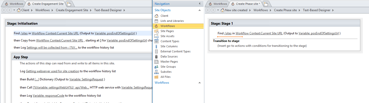The height and width of the screenshot is (103, 369).
Task: Click the All Files folder icon
Action: point(156,77)
